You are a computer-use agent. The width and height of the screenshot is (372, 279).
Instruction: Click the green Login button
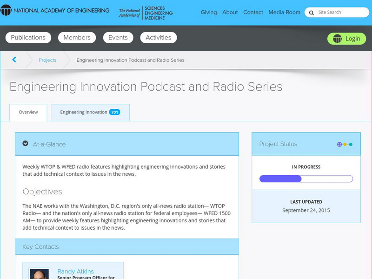(346, 39)
